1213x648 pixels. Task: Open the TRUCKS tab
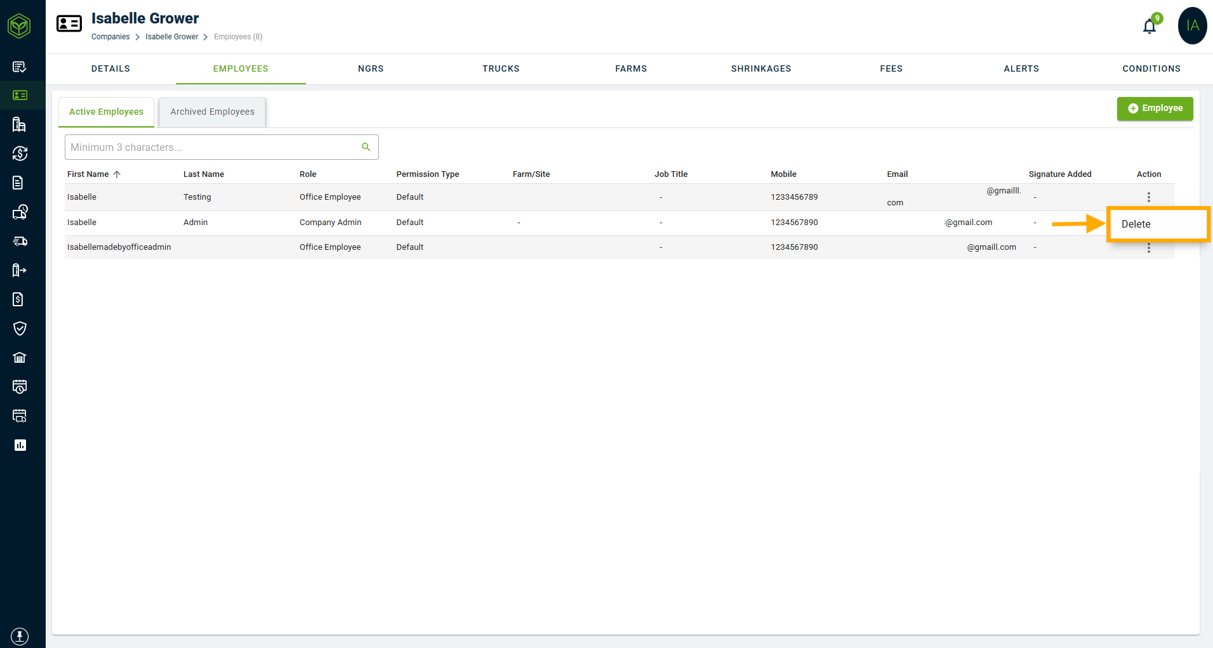tap(501, 68)
